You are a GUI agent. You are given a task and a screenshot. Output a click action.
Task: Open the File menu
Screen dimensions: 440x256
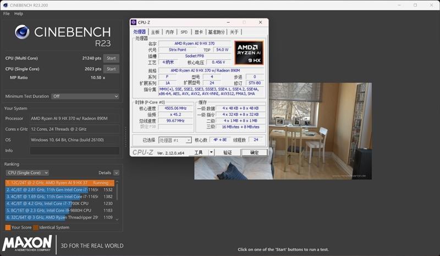coord(7,13)
